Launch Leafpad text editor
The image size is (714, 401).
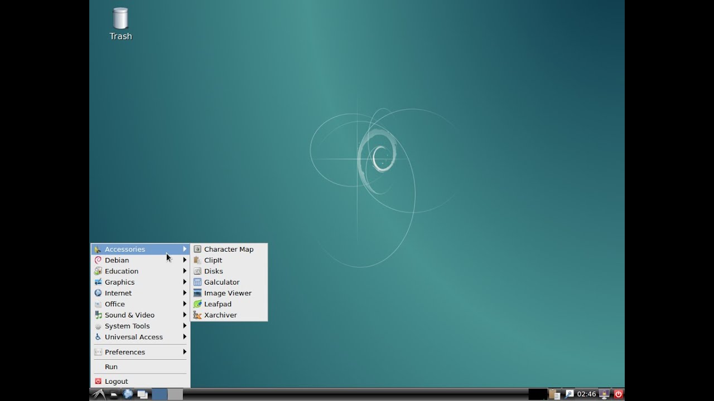pyautogui.click(x=229, y=304)
